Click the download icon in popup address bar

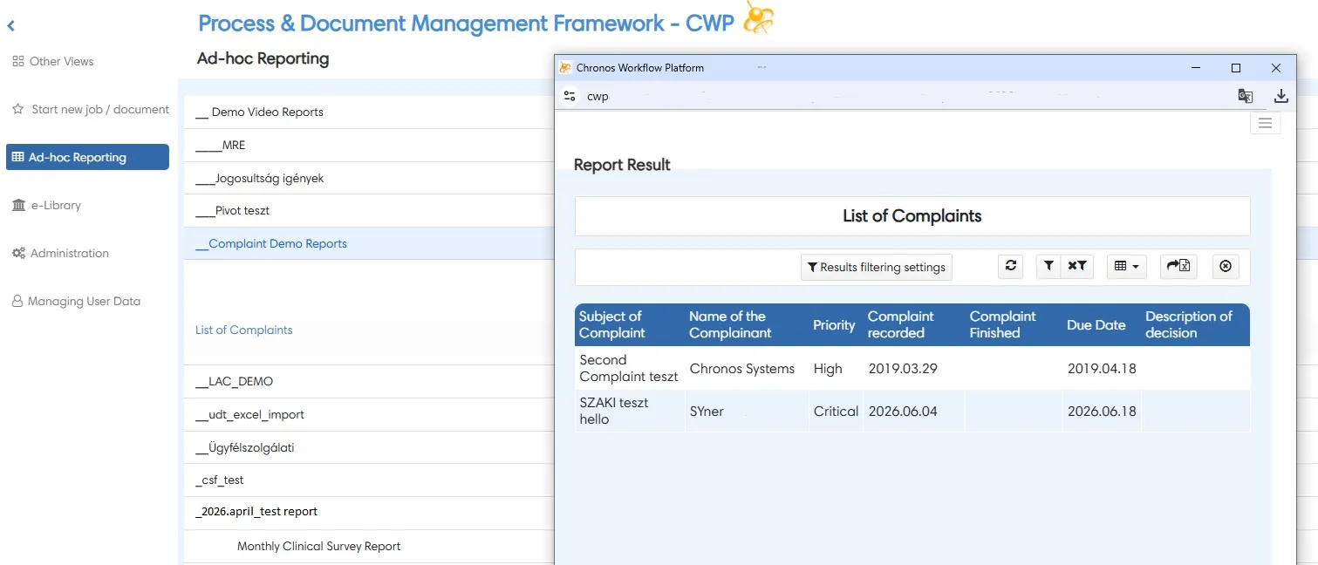[1280, 96]
